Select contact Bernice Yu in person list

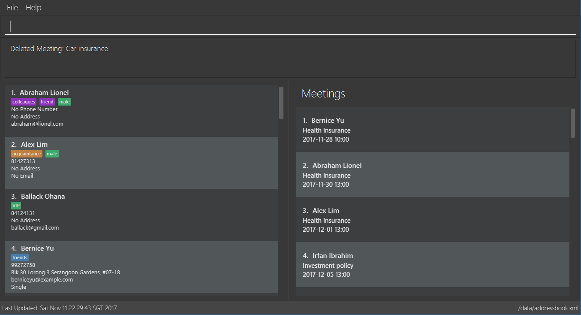[141, 267]
